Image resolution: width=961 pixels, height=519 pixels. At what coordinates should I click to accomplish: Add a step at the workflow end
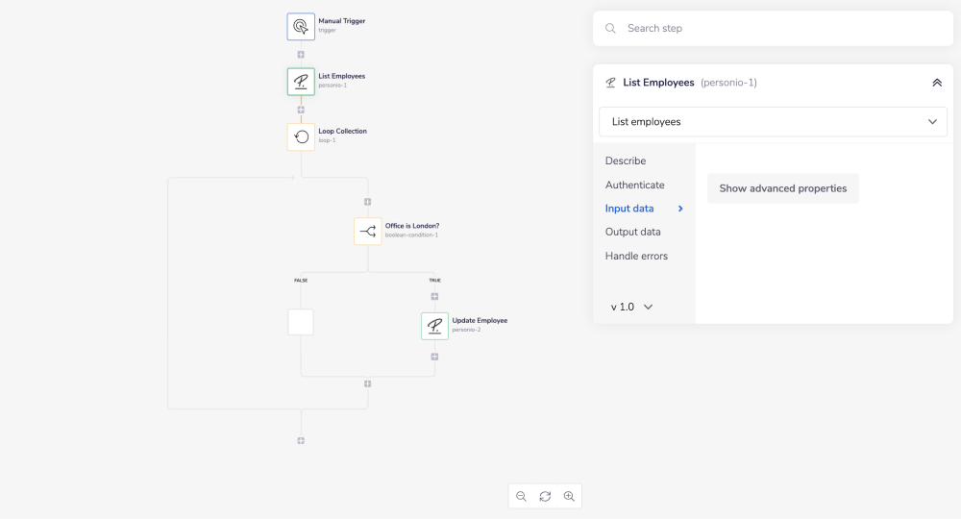pos(301,440)
